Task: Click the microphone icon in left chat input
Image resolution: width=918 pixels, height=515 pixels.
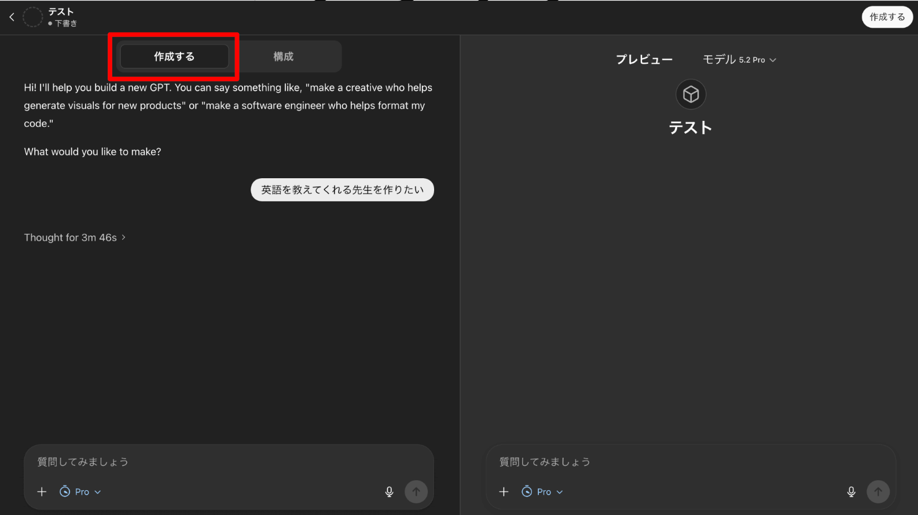Action: (389, 492)
